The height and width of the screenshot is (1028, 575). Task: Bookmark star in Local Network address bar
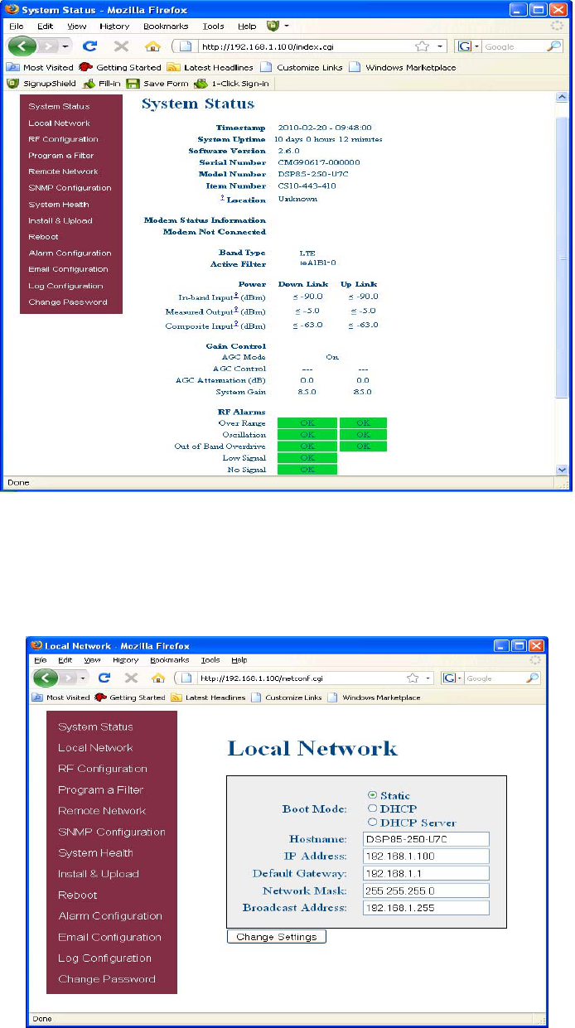click(x=412, y=678)
